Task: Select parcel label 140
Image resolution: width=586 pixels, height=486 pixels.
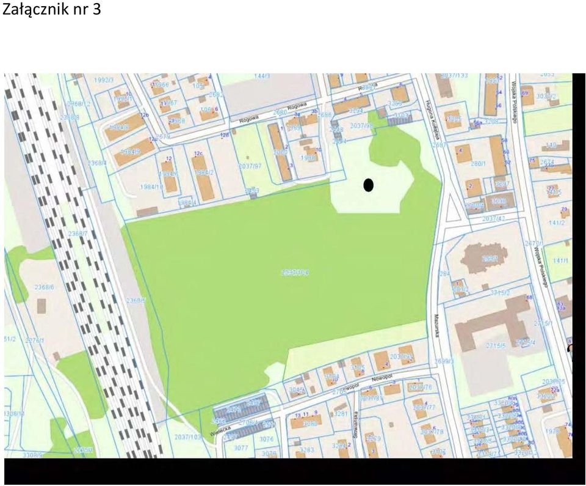Action: (551, 144)
